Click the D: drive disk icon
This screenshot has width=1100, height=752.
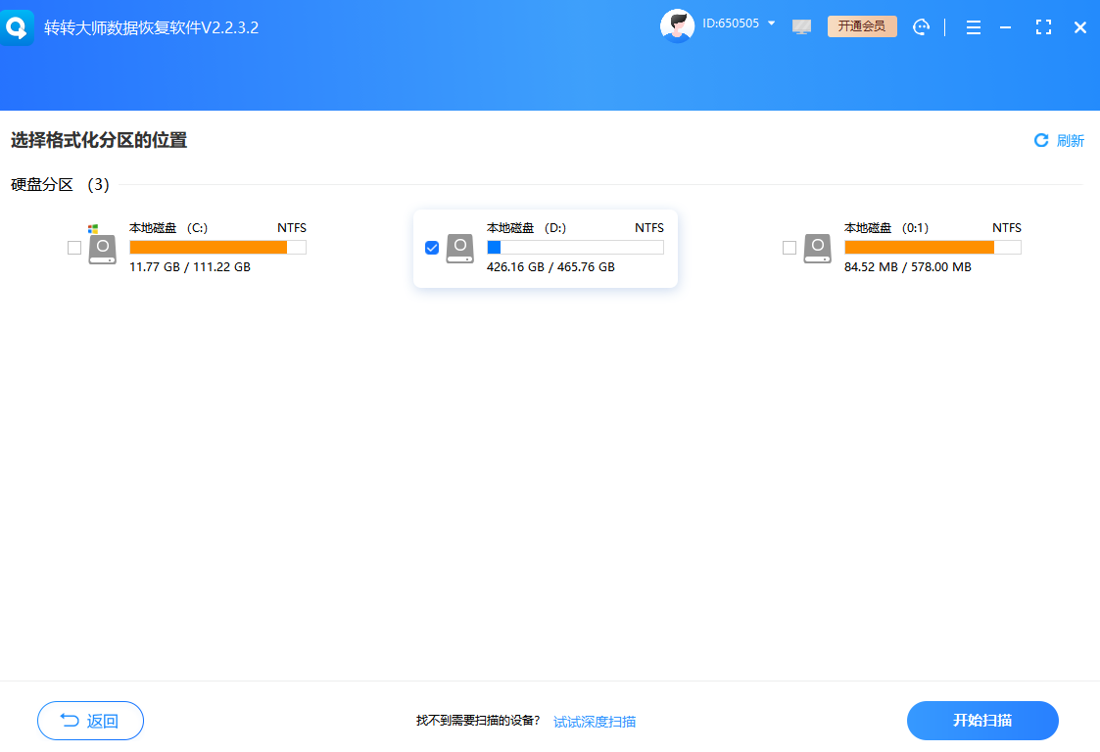[459, 248]
